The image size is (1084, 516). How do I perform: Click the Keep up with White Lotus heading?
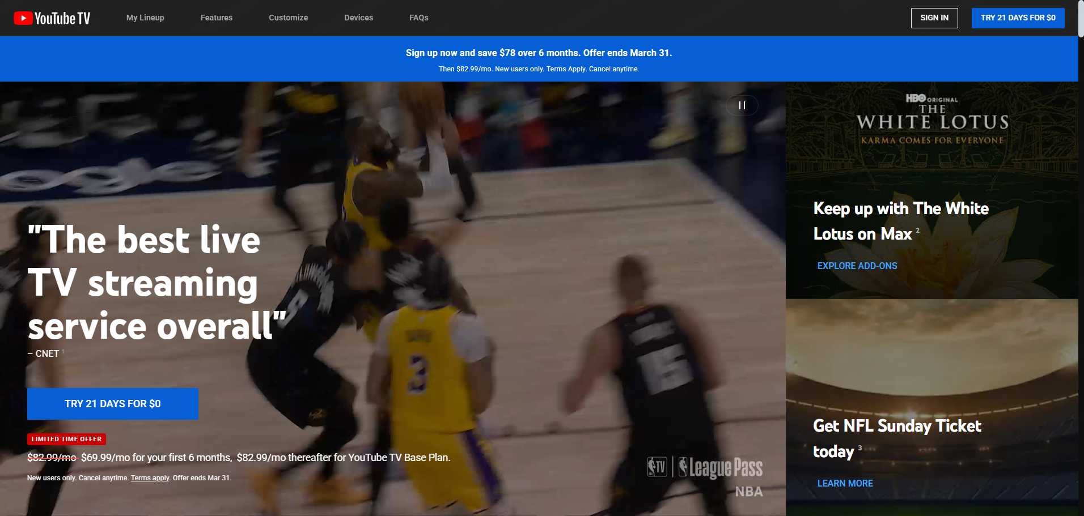[x=900, y=221]
